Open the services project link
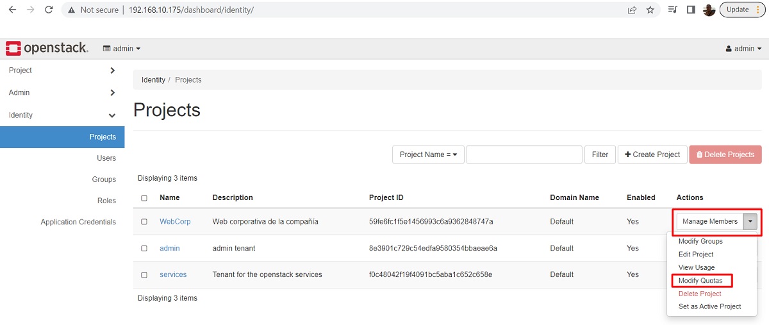This screenshot has height=325, width=769. [x=173, y=275]
